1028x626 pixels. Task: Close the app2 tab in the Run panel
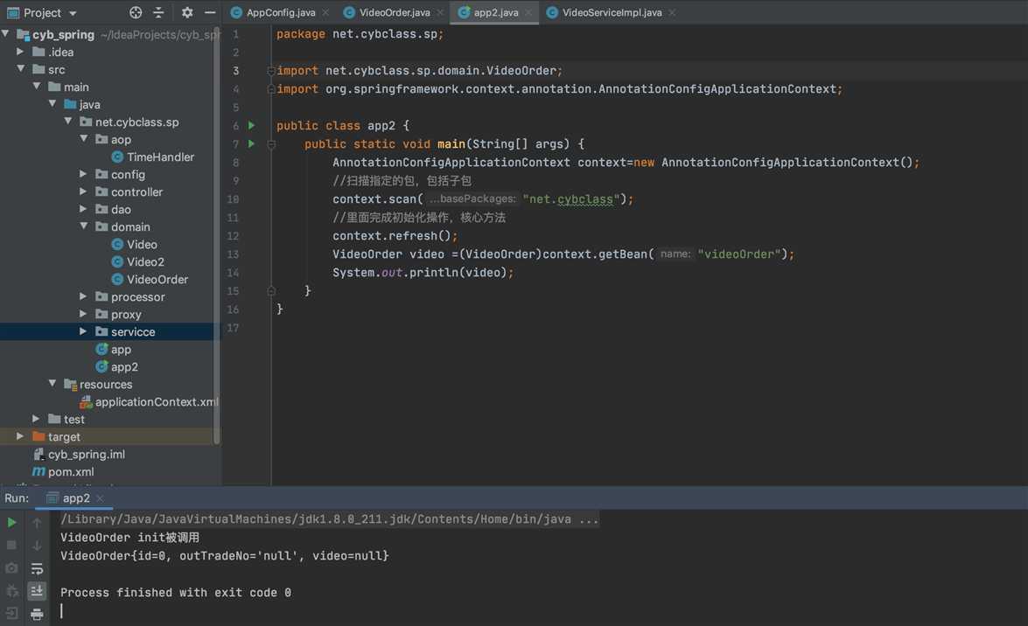click(x=100, y=498)
